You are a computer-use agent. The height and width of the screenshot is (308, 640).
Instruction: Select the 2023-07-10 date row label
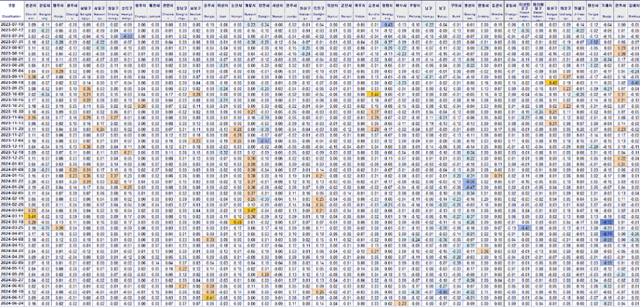(12, 25)
